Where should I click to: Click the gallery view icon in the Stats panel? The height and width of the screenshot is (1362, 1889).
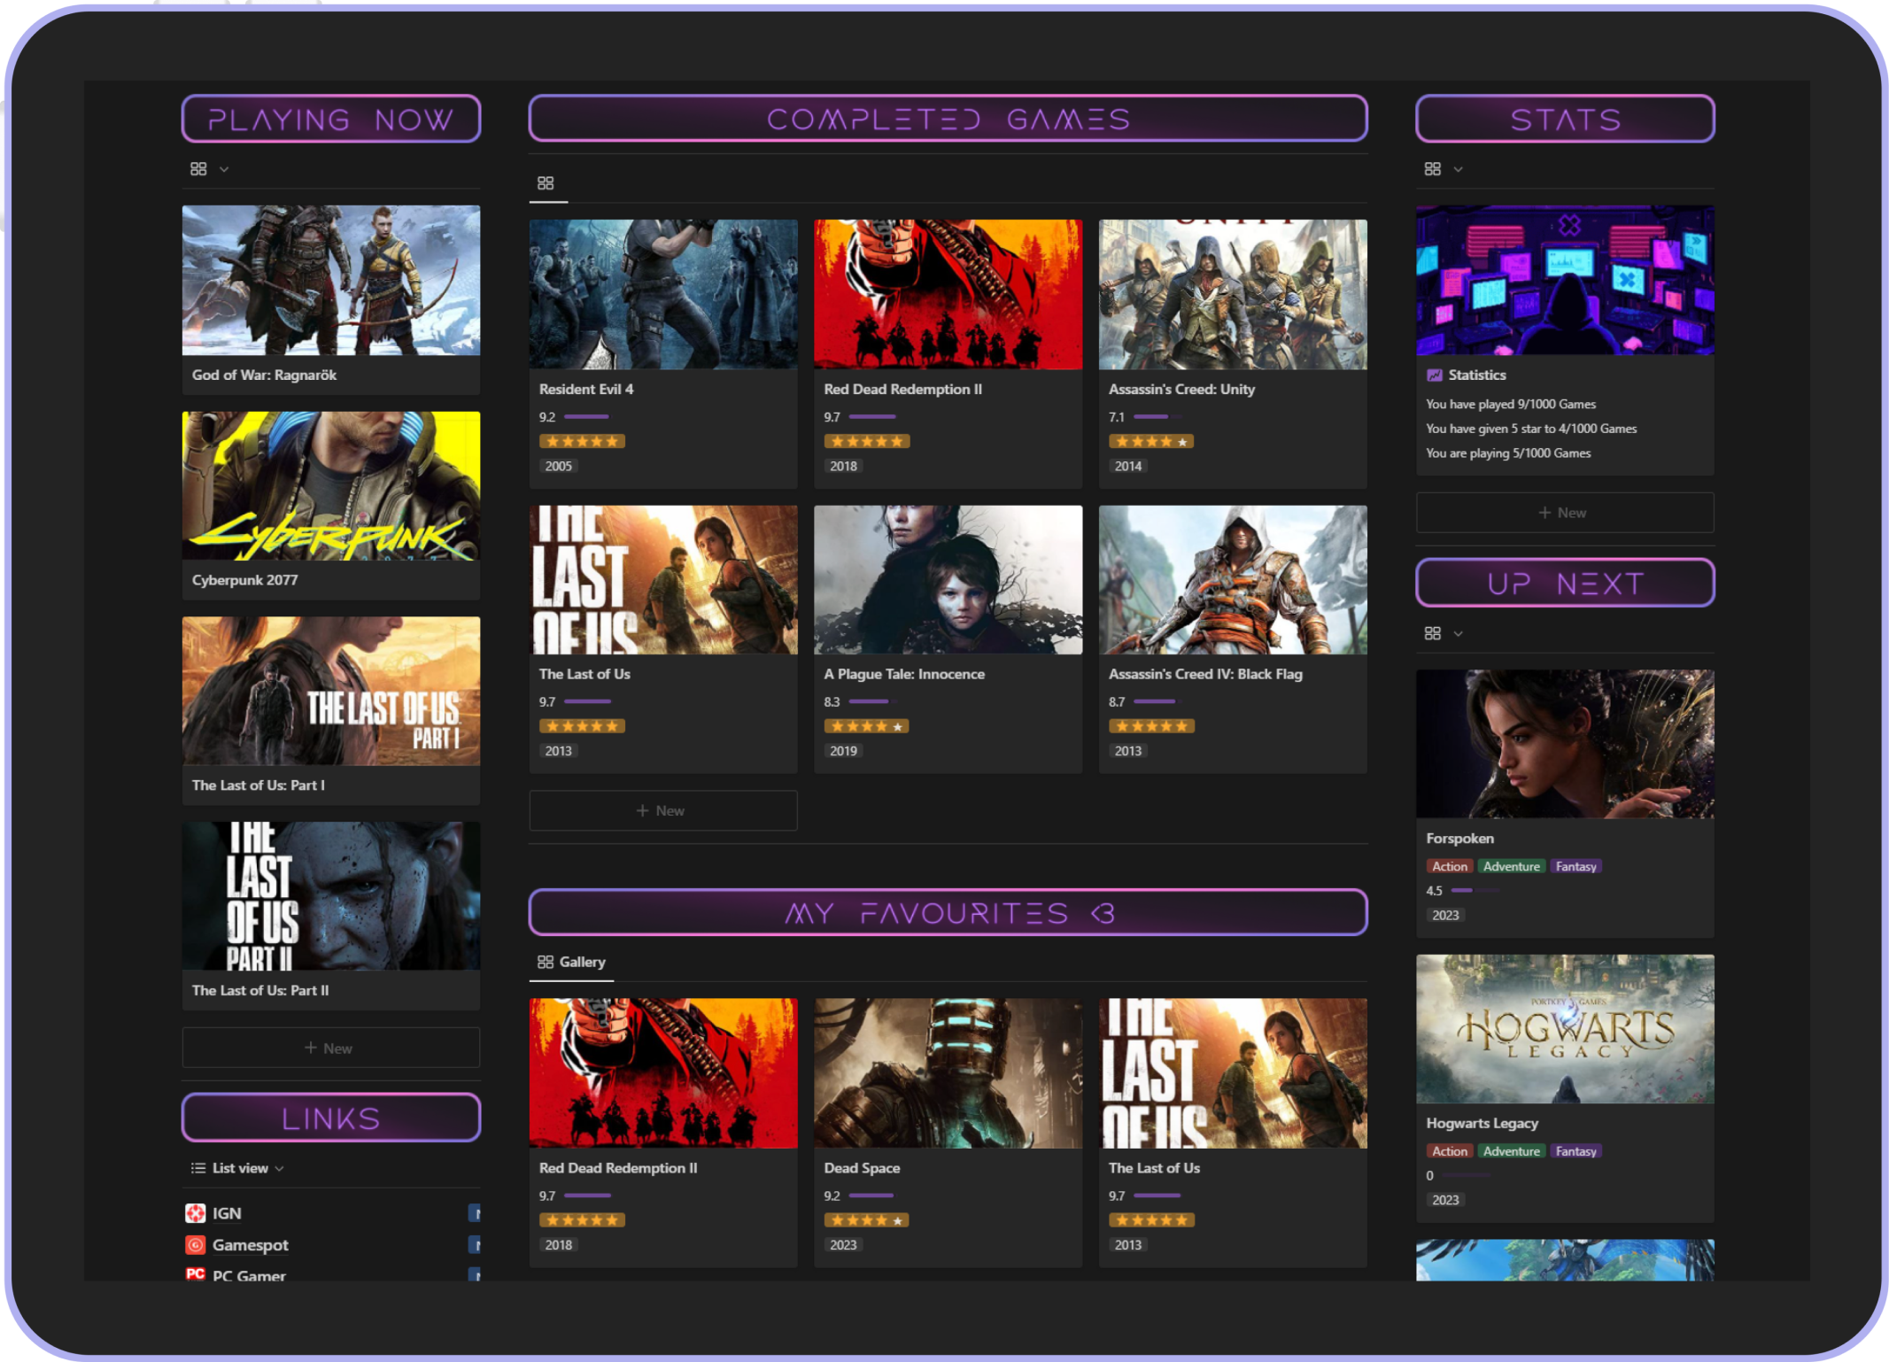coord(1433,168)
